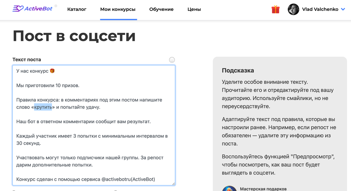Expand the user account dropdown arrow
The width and height of the screenshot is (351, 191).
(343, 9)
